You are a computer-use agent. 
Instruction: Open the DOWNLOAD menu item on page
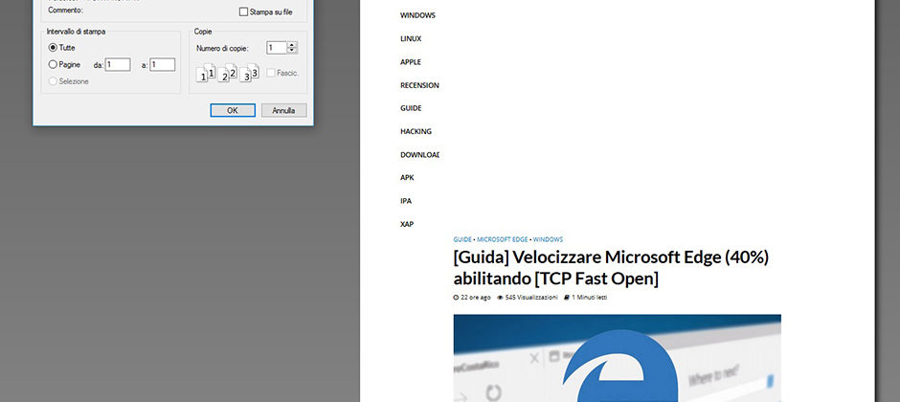coord(419,155)
